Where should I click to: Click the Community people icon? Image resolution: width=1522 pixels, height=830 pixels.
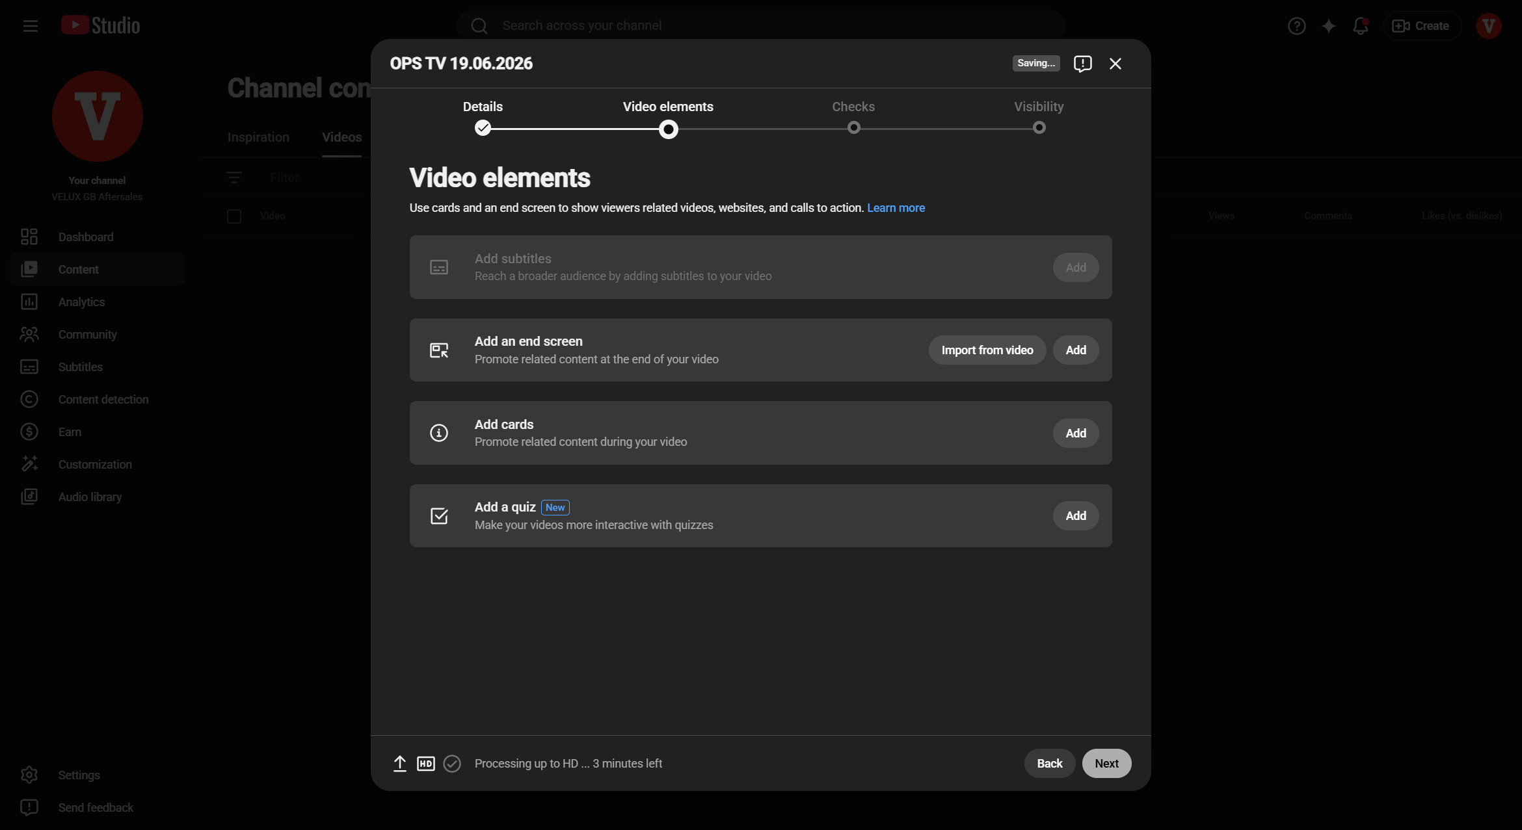click(29, 334)
